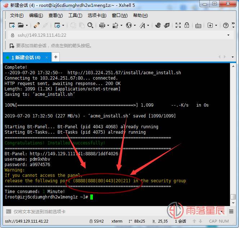Click the Xshell app icon in title bar
The image size is (239, 228).
(6, 5)
